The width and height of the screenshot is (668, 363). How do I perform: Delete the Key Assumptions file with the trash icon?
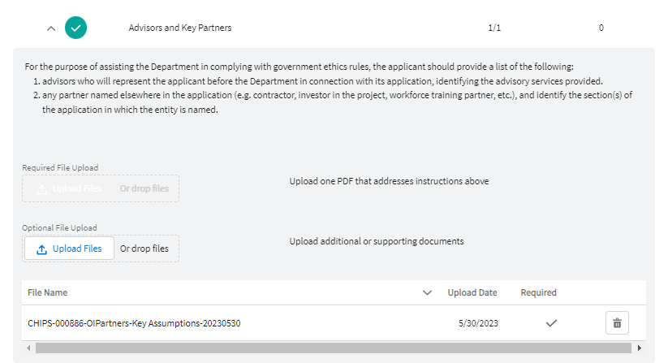[617, 323]
